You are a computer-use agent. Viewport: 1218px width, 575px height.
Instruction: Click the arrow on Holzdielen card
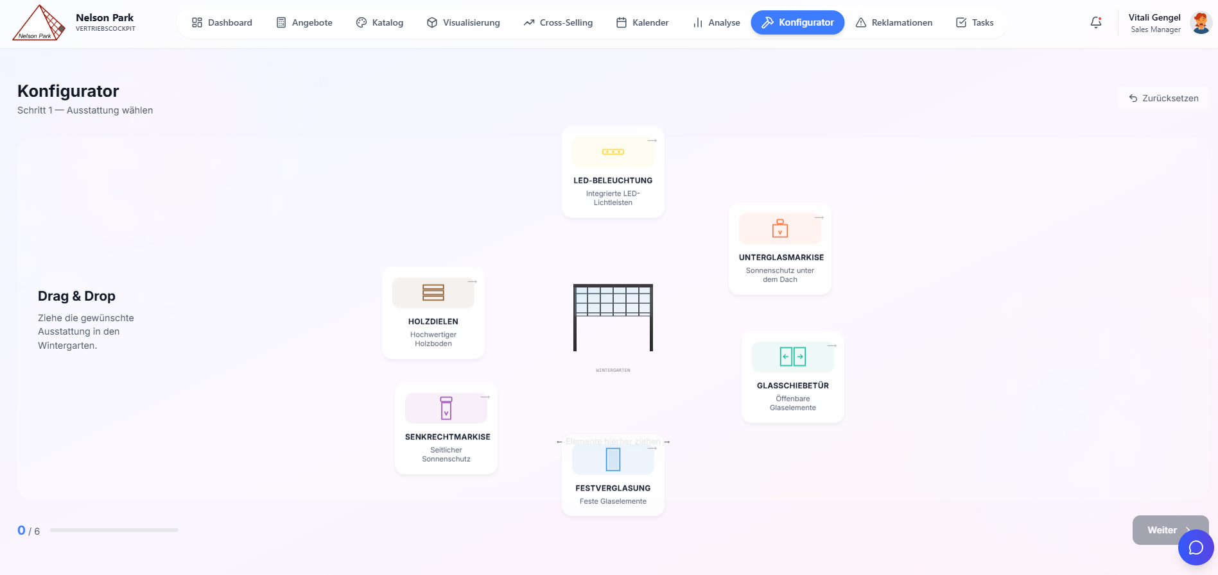point(473,281)
